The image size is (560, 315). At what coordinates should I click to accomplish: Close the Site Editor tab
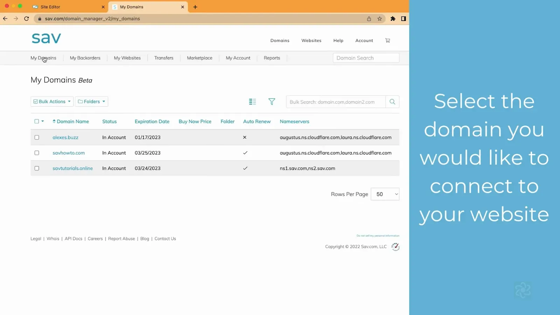click(103, 7)
